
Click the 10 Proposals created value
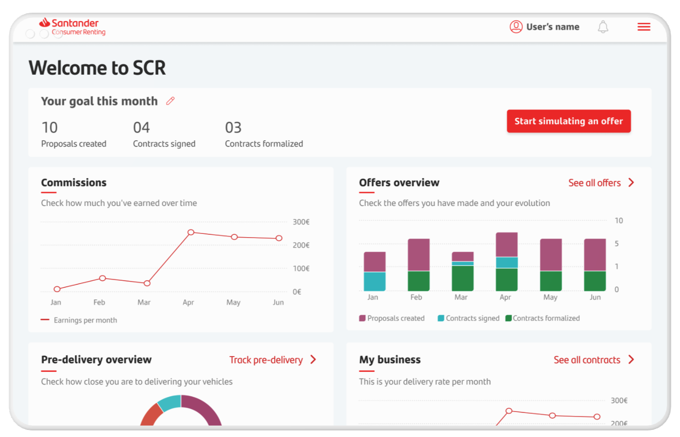pos(50,128)
